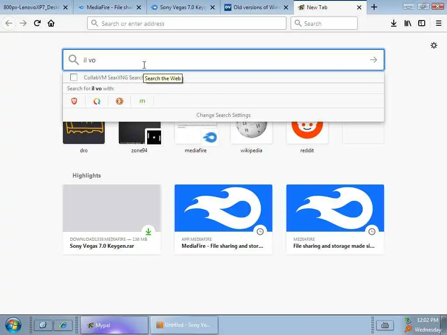This screenshot has width=447, height=335.
Task: Switch to Old versions of Windows tab
Action: coord(257,7)
